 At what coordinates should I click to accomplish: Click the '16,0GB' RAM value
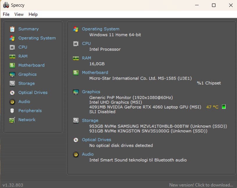[97, 64]
